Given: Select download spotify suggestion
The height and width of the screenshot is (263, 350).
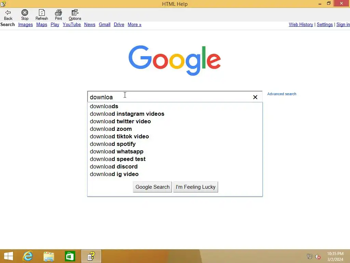Looking at the screenshot, I should [x=175, y=144].
